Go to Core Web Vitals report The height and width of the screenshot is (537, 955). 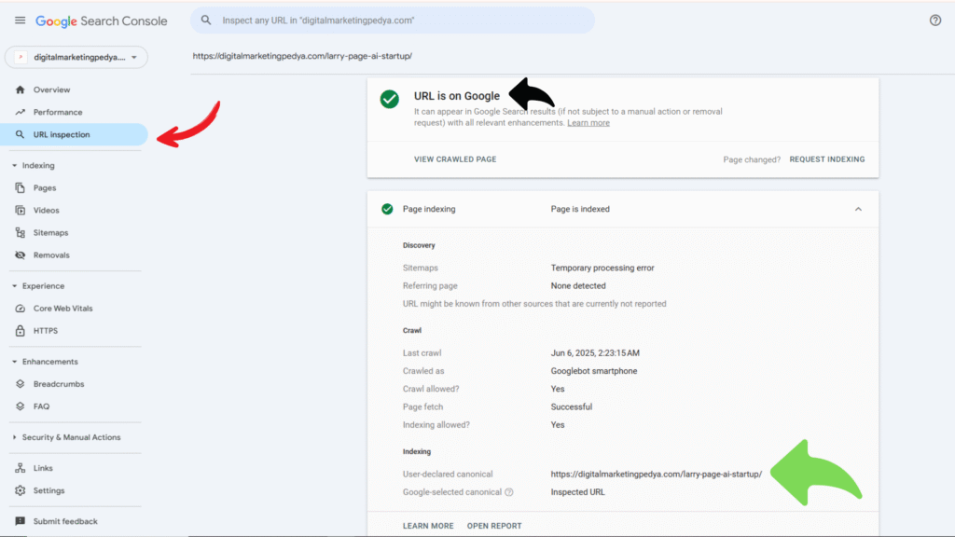[x=74, y=308]
